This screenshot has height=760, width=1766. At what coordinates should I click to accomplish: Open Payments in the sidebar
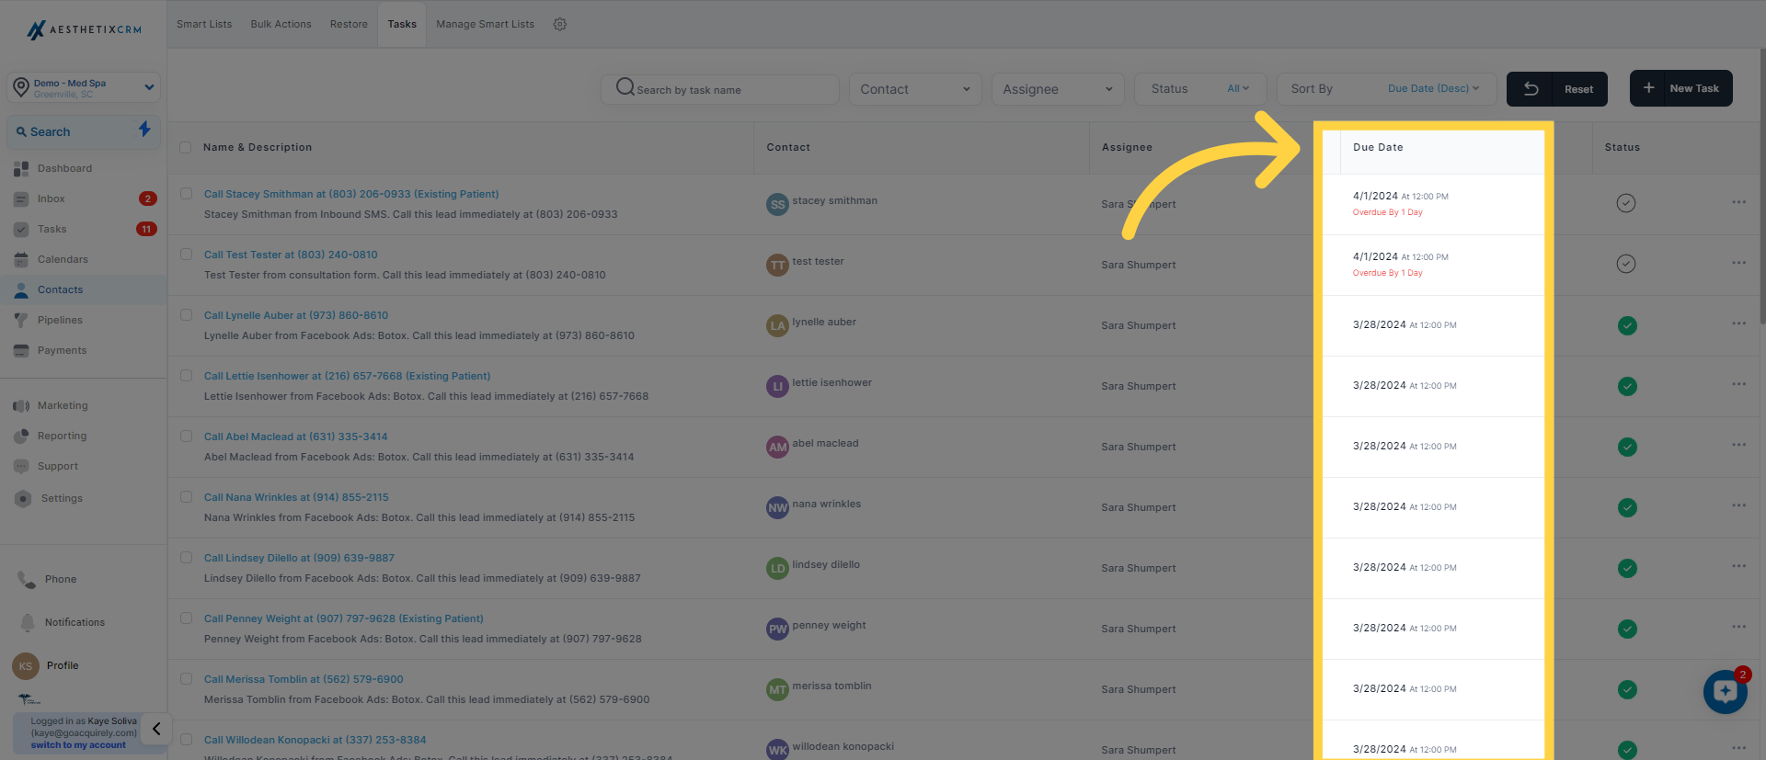62,350
